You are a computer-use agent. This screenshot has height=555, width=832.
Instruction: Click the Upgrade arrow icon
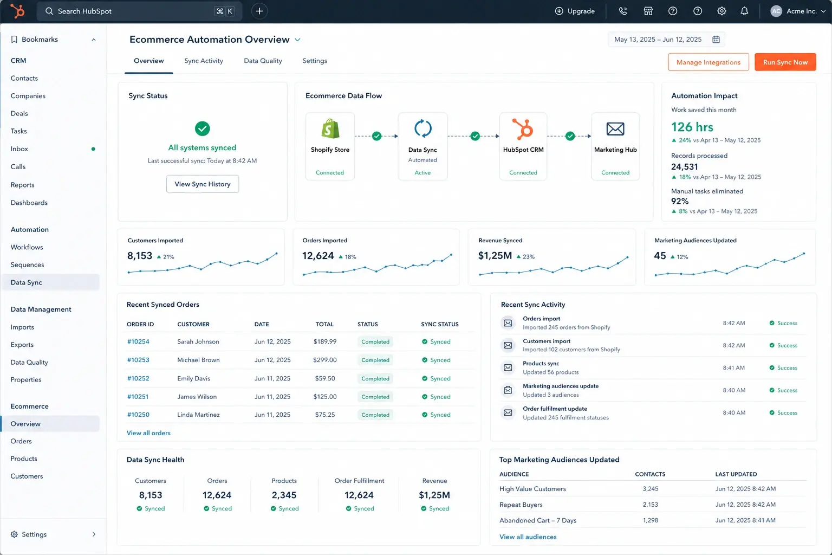(x=559, y=11)
